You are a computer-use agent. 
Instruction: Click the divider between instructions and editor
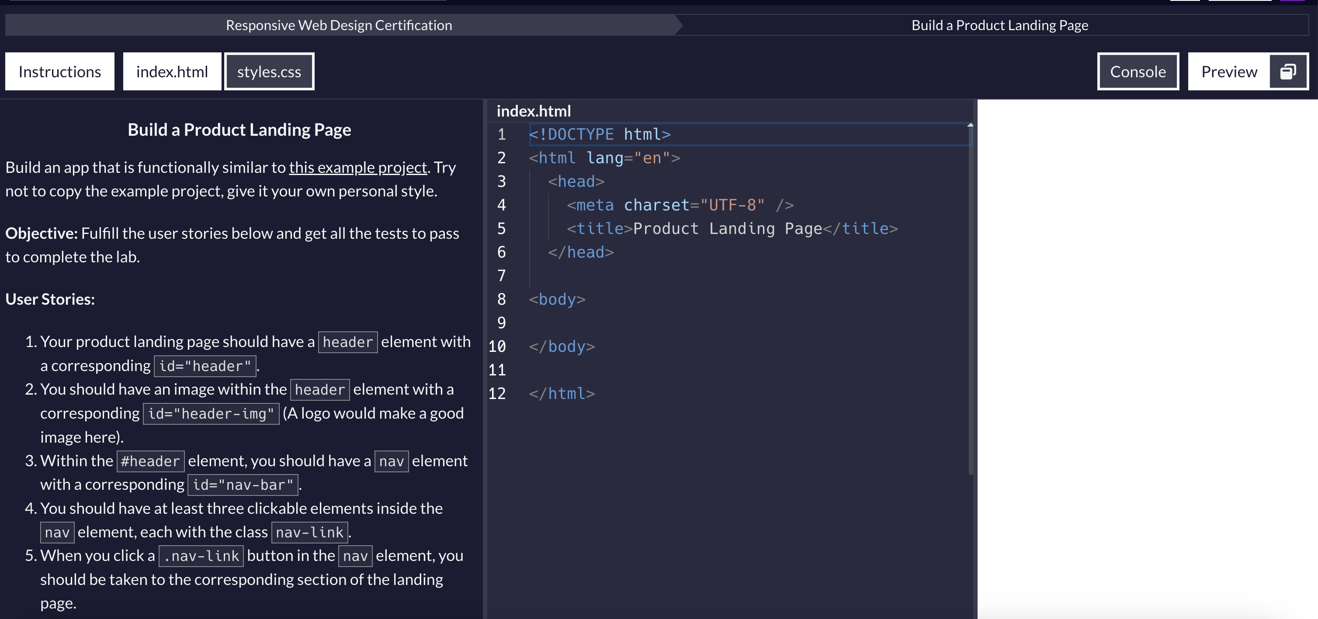pos(485,358)
